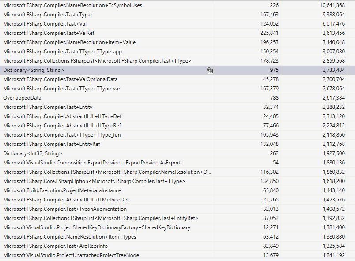This screenshot has height=261, width=355.
Task: Select FSharpOption<Microsoft.FSharp.Compiler.Tast+TType> row
Action: point(177,181)
